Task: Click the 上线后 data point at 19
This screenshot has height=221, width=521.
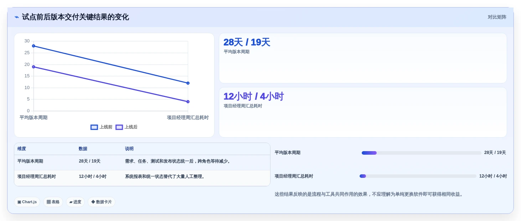Action: tap(33, 67)
